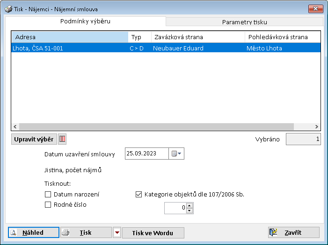Close dialog with the Zavřít button
This screenshot has width=328, height=245.
pyautogui.click(x=293, y=233)
